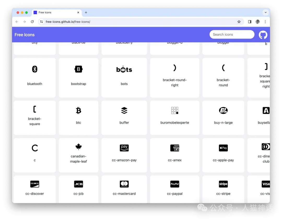Choose the cc-amazon-pay icon
This screenshot has height=219, width=282.
124,148
